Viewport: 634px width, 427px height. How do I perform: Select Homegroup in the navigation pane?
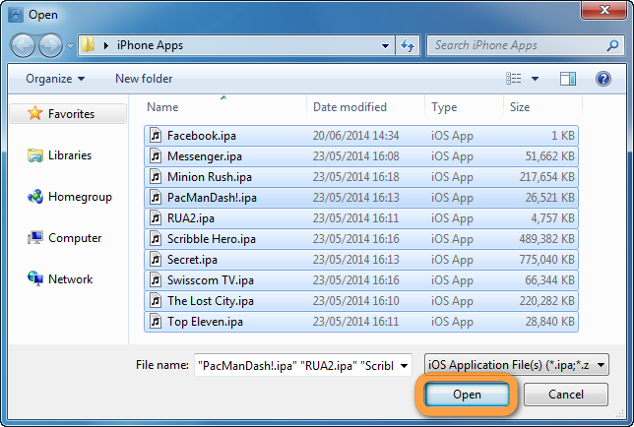[x=80, y=197]
